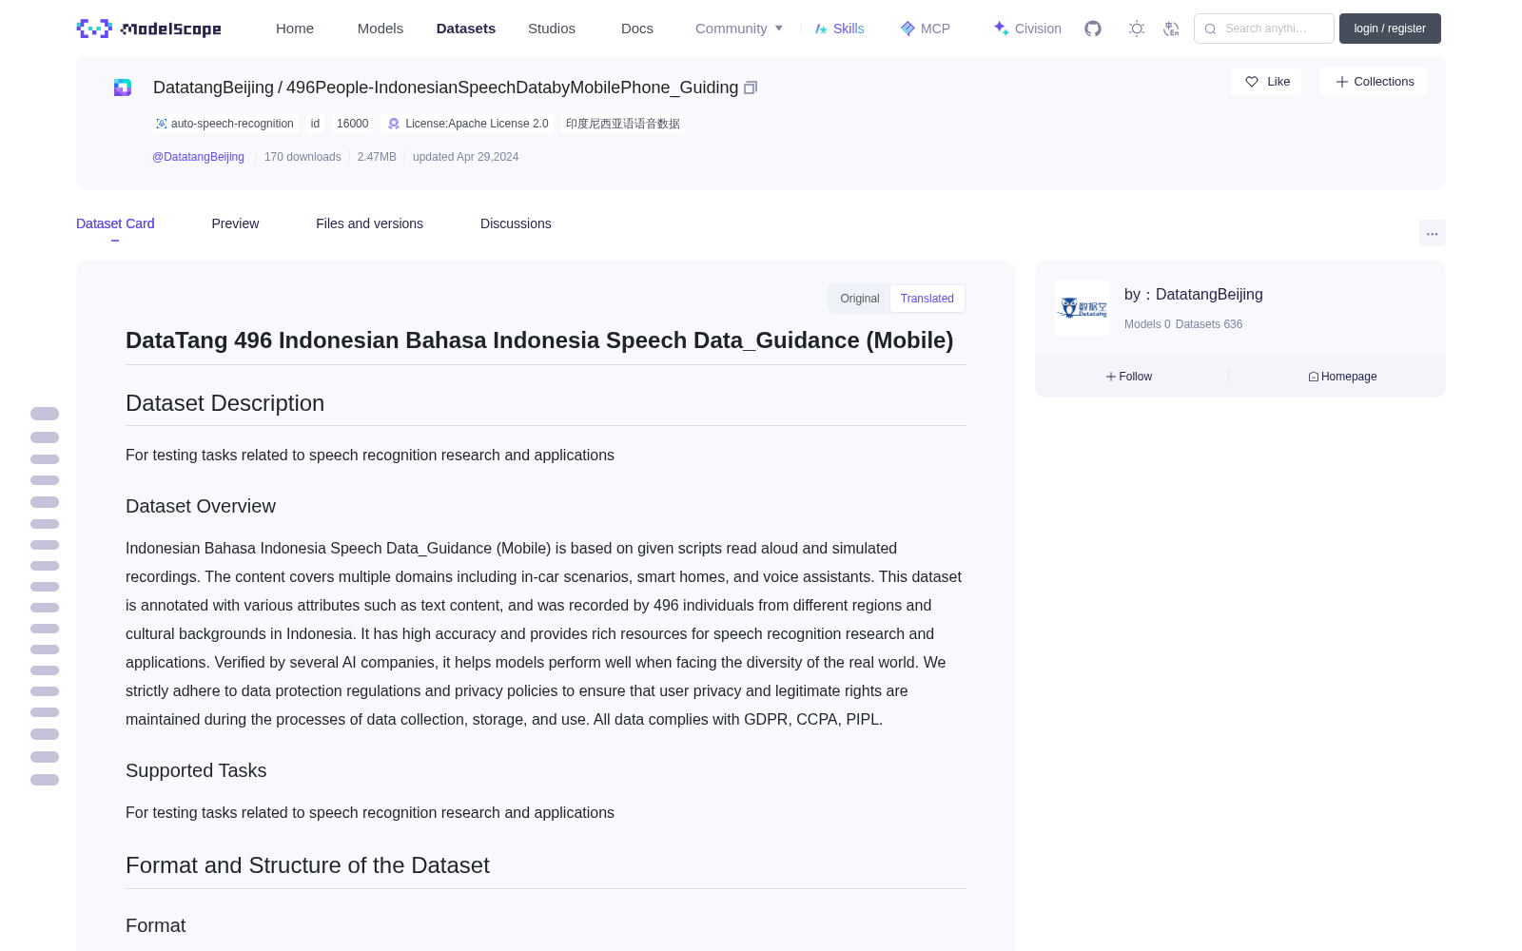The height and width of the screenshot is (951, 1522).
Task: Click the auto-speech-recognition tag icon
Action: (x=162, y=124)
